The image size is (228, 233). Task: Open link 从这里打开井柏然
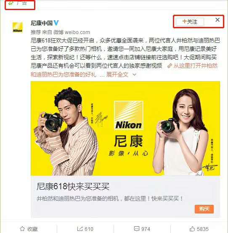pyautogui.click(x=196, y=66)
